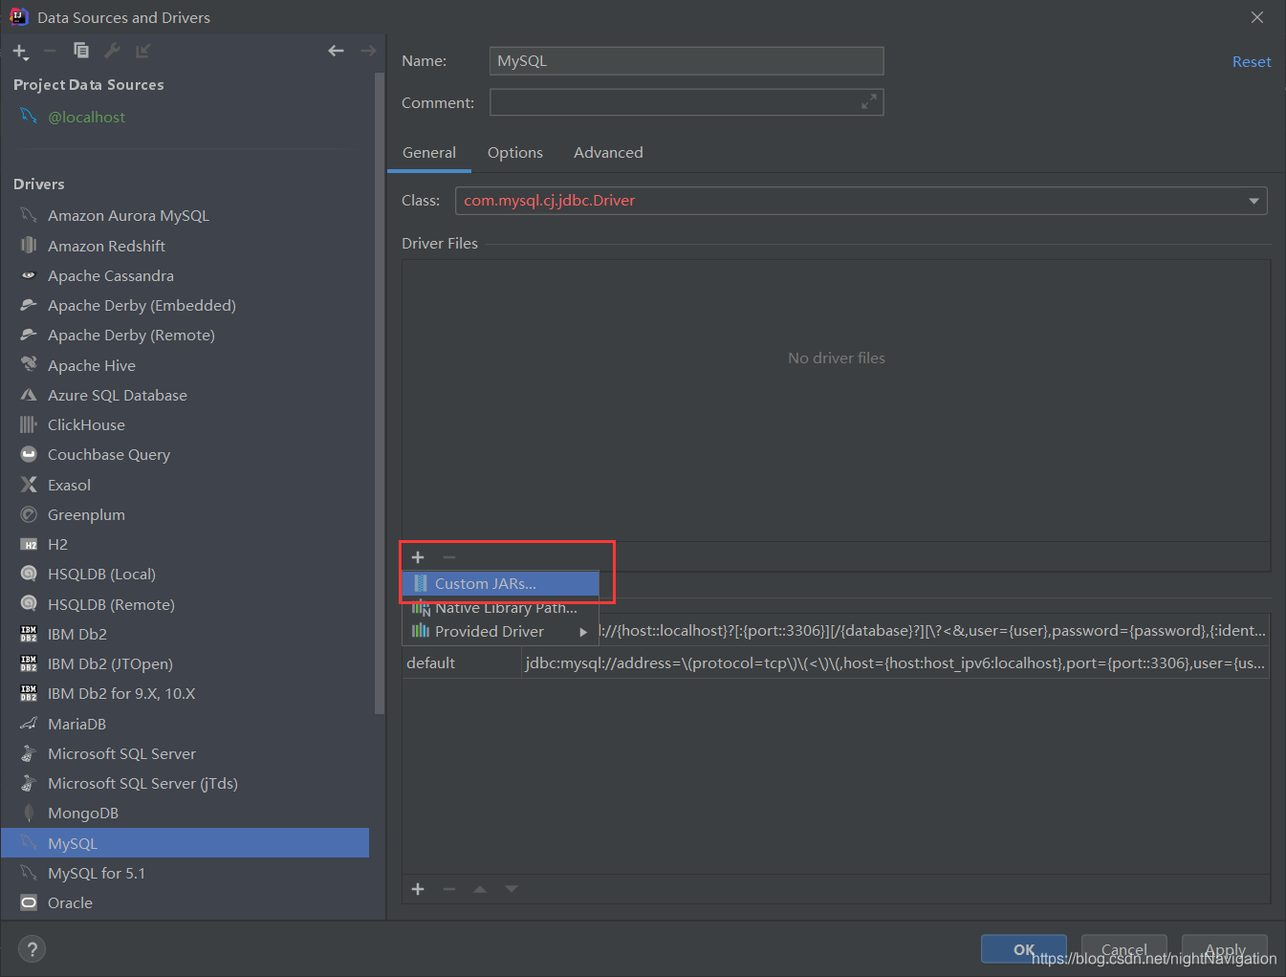Click the duplicate data source icon

click(x=81, y=51)
